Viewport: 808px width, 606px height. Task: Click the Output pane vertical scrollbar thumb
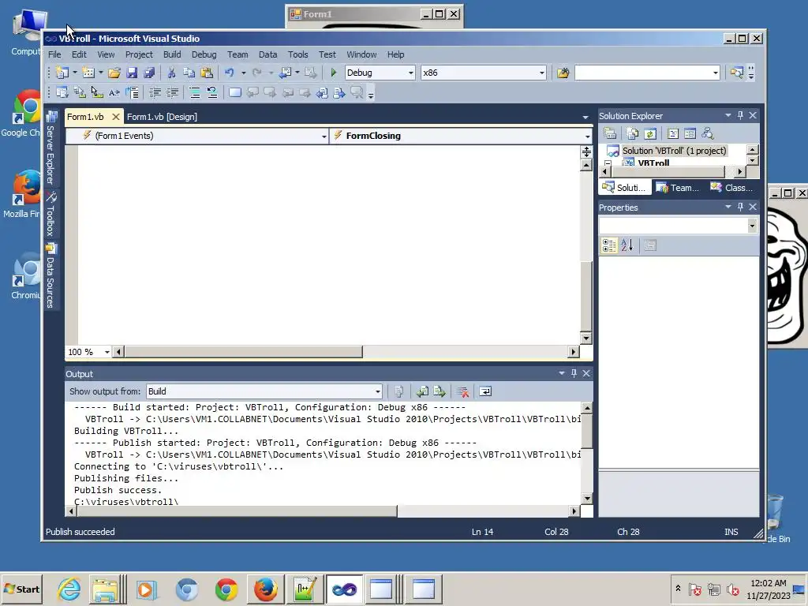click(586, 431)
